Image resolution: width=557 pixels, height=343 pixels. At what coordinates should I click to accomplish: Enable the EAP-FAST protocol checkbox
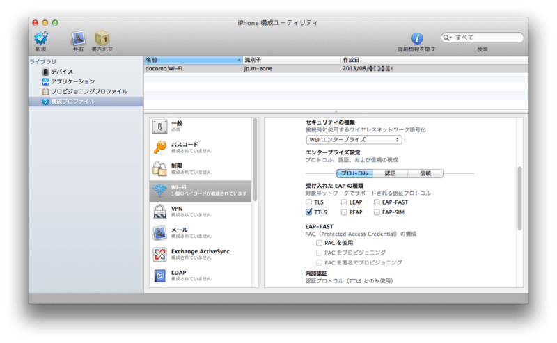[377, 202]
